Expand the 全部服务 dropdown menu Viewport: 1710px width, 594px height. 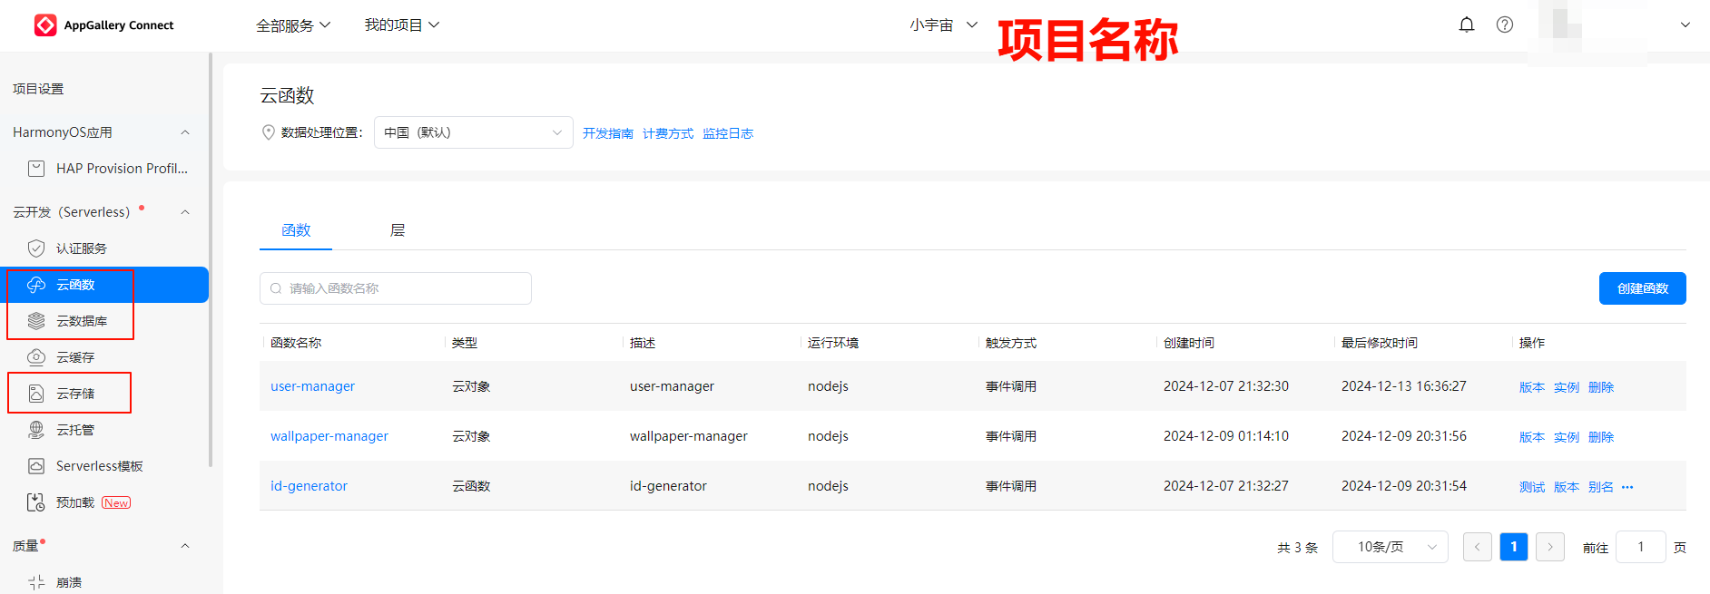[292, 25]
